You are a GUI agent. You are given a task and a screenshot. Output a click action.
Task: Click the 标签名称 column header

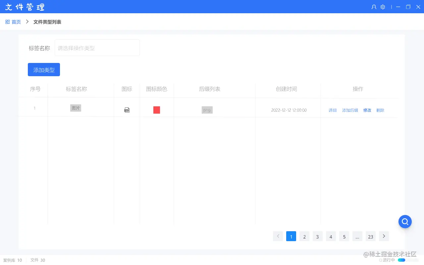[x=77, y=89]
